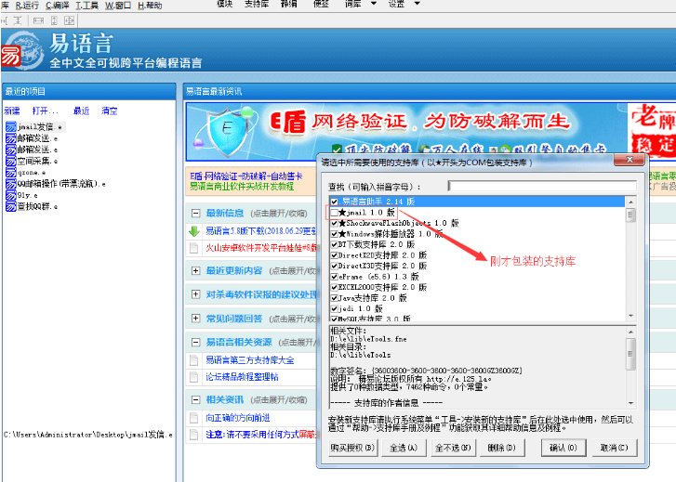Click the info pane scrollbar thumb
Screen dimensions: 676x482
pos(630,354)
